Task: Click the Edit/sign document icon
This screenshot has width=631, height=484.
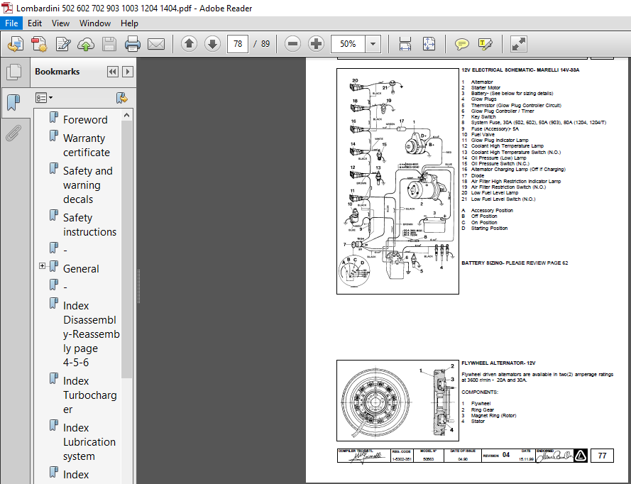Action: coord(62,44)
